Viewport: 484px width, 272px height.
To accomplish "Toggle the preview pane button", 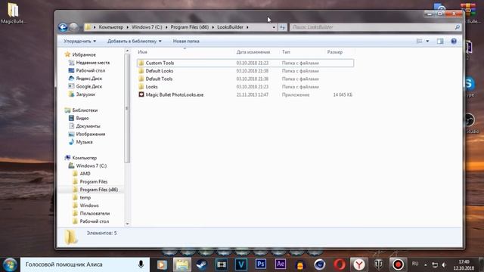I will [x=440, y=41].
